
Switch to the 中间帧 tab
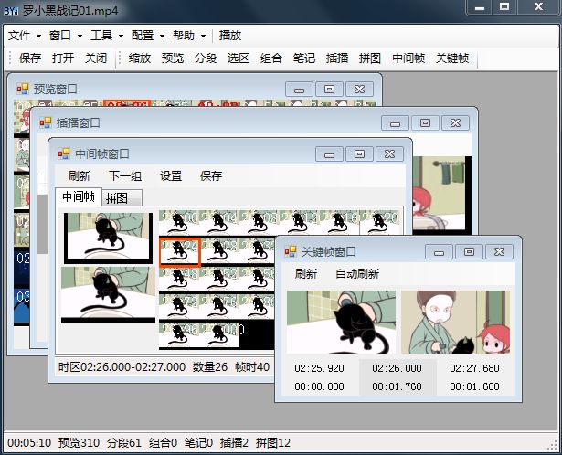click(x=79, y=196)
